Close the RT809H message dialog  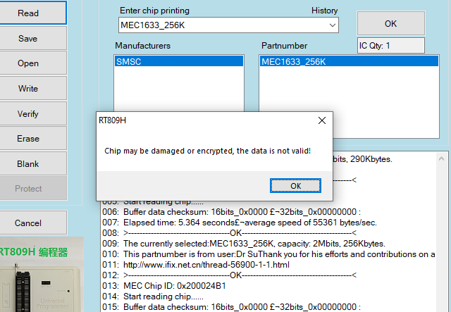point(322,120)
